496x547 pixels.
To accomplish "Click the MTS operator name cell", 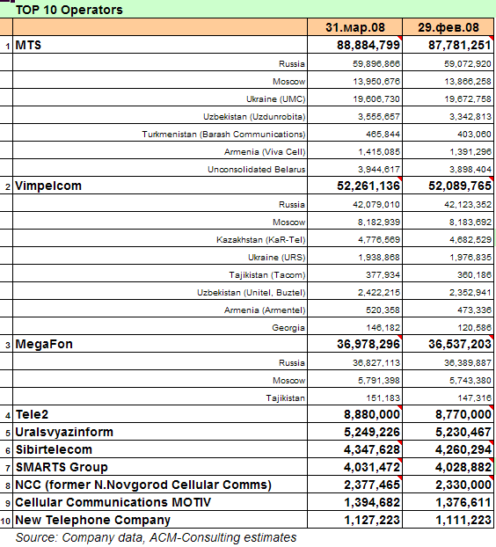I will [160, 45].
